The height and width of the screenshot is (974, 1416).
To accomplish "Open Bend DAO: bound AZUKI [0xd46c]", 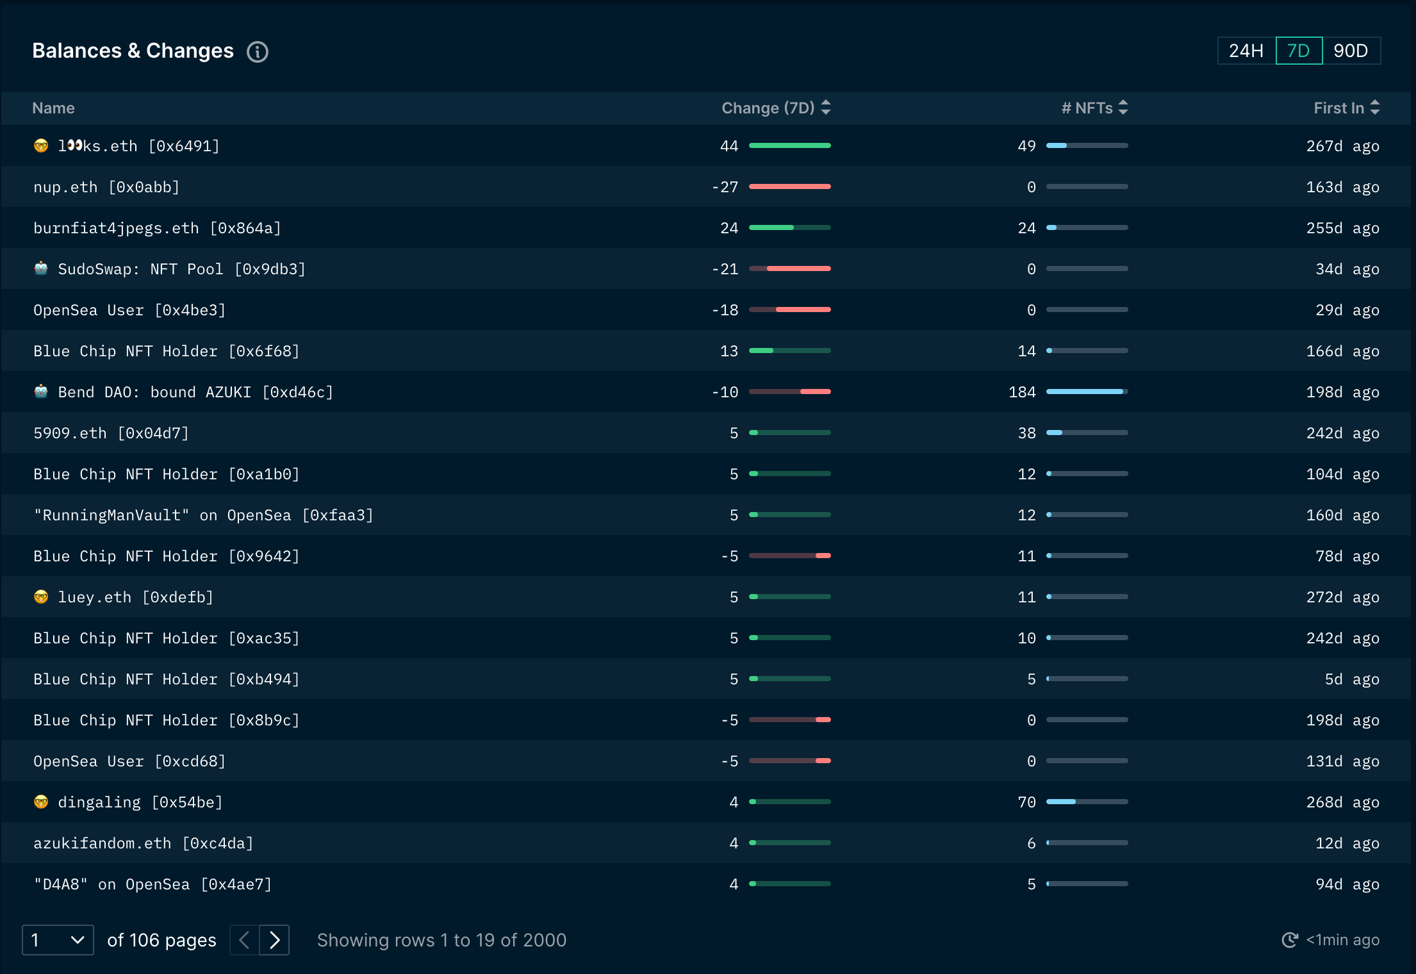I will [x=195, y=392].
